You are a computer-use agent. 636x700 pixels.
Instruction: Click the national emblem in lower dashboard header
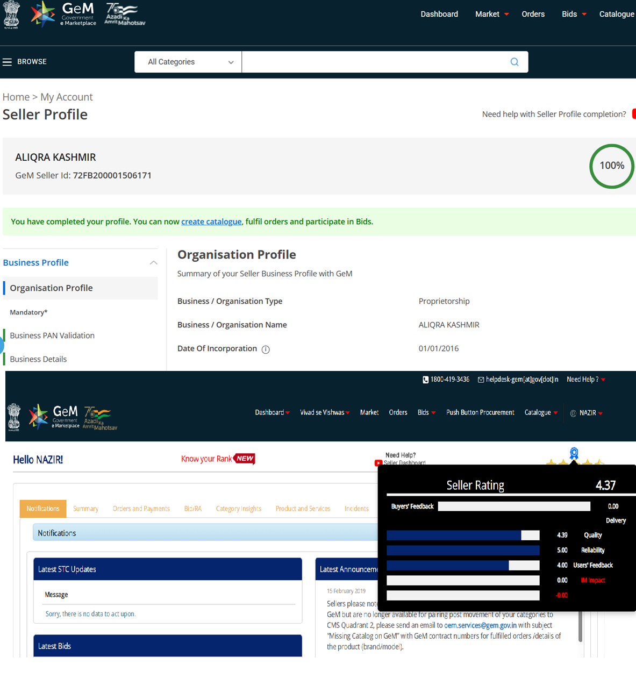(14, 417)
